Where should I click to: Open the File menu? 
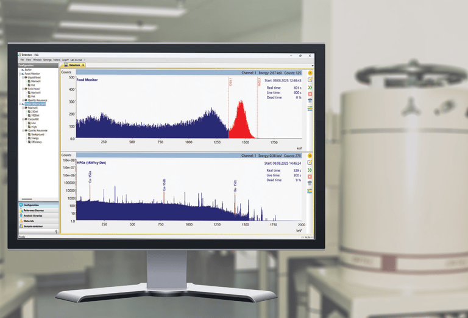22,60
